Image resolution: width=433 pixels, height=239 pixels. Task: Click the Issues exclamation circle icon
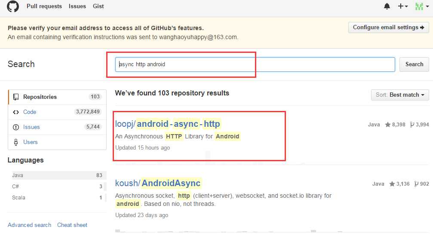tap(16, 127)
